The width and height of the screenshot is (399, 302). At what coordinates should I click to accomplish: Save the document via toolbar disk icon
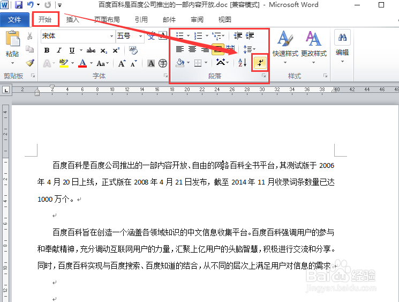19,5
